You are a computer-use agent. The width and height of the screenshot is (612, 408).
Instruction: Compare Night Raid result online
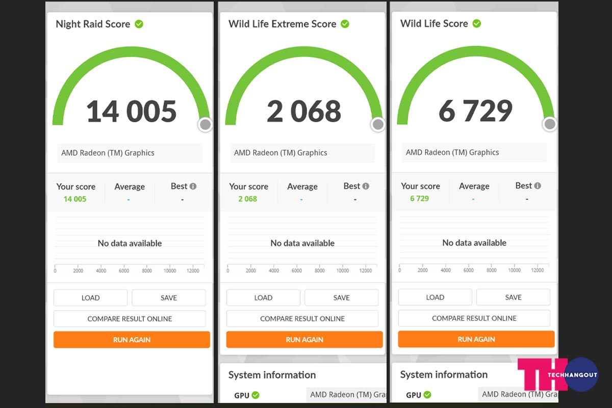(x=130, y=319)
